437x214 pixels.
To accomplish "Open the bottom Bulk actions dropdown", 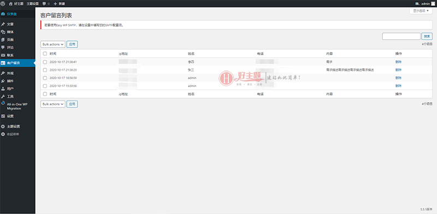I will 53,104.
